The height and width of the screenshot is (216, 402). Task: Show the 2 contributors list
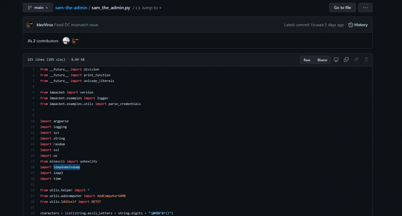[x=43, y=41]
